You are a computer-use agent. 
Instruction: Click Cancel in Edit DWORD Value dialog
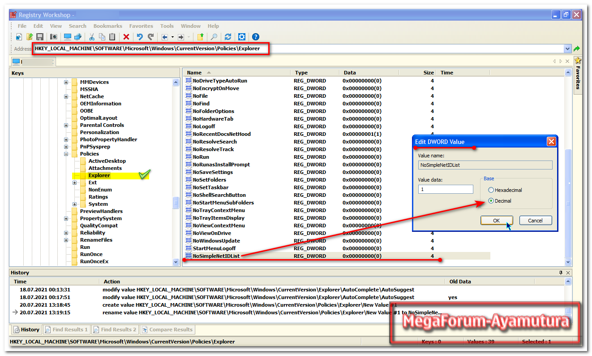536,221
